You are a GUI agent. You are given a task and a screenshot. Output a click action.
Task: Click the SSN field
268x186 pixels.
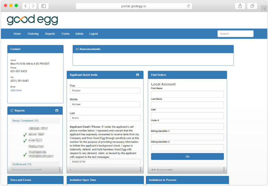tap(187, 115)
